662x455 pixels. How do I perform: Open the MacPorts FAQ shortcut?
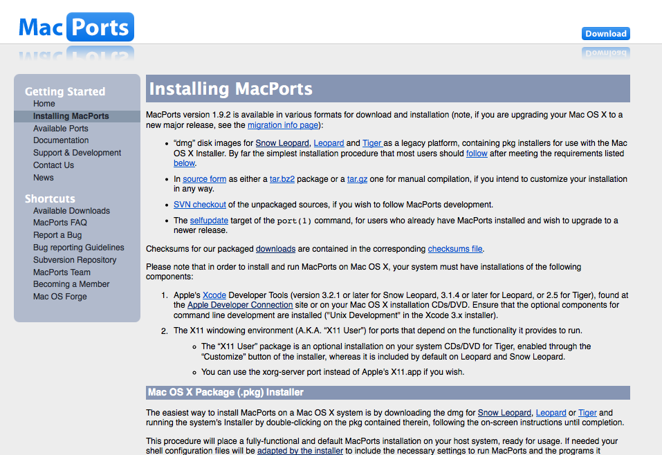(60, 223)
